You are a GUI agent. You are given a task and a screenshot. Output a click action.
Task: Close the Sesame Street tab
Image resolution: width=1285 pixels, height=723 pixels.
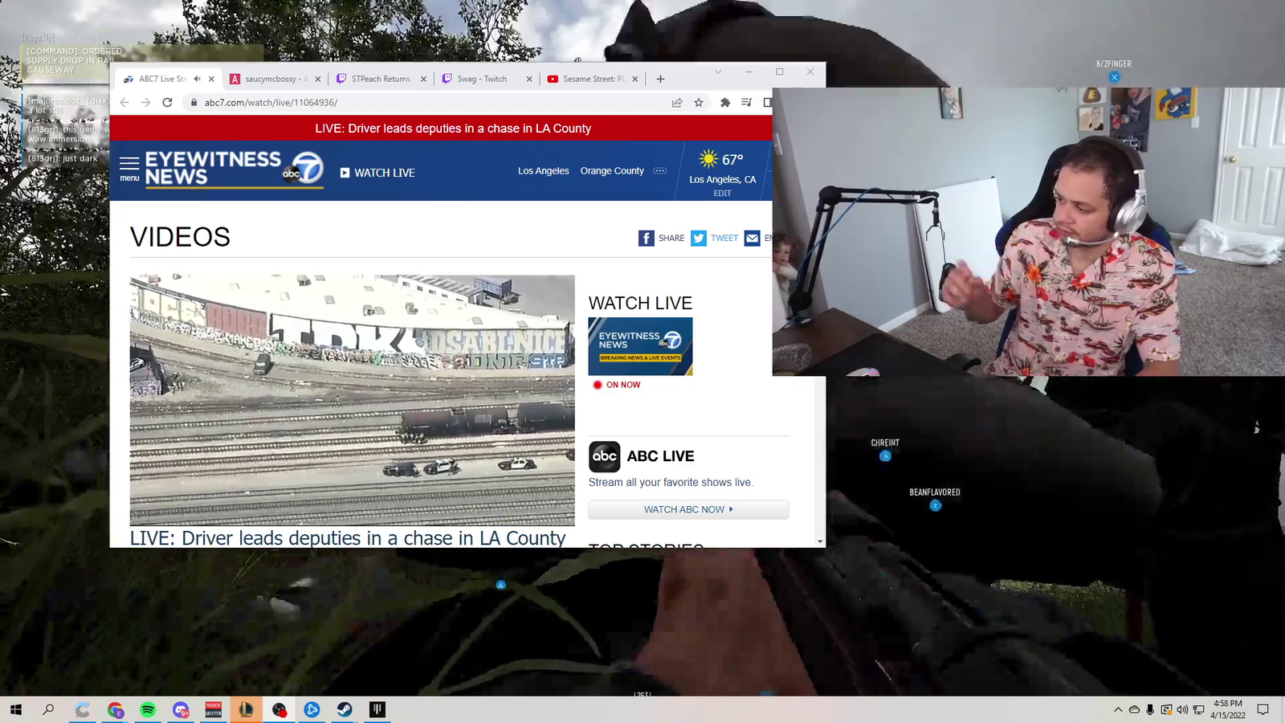pos(635,79)
